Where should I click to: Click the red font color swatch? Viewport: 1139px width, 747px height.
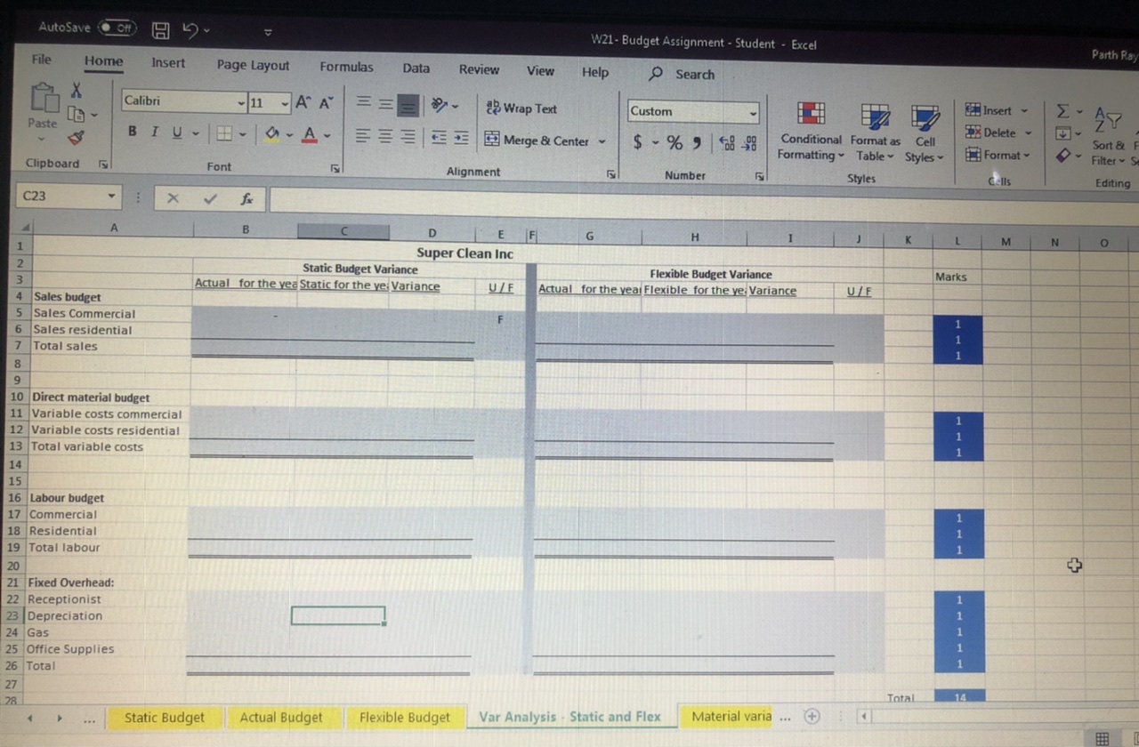pyautogui.click(x=310, y=141)
